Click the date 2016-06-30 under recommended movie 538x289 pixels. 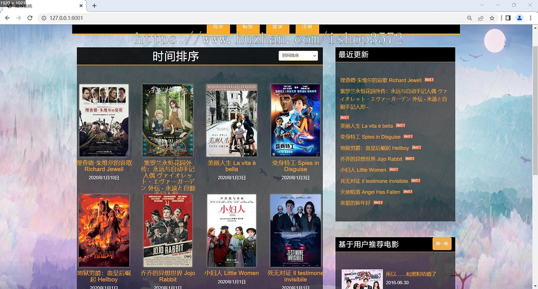[398, 283]
